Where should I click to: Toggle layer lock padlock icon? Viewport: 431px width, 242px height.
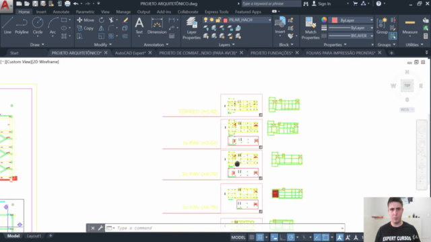point(218,19)
